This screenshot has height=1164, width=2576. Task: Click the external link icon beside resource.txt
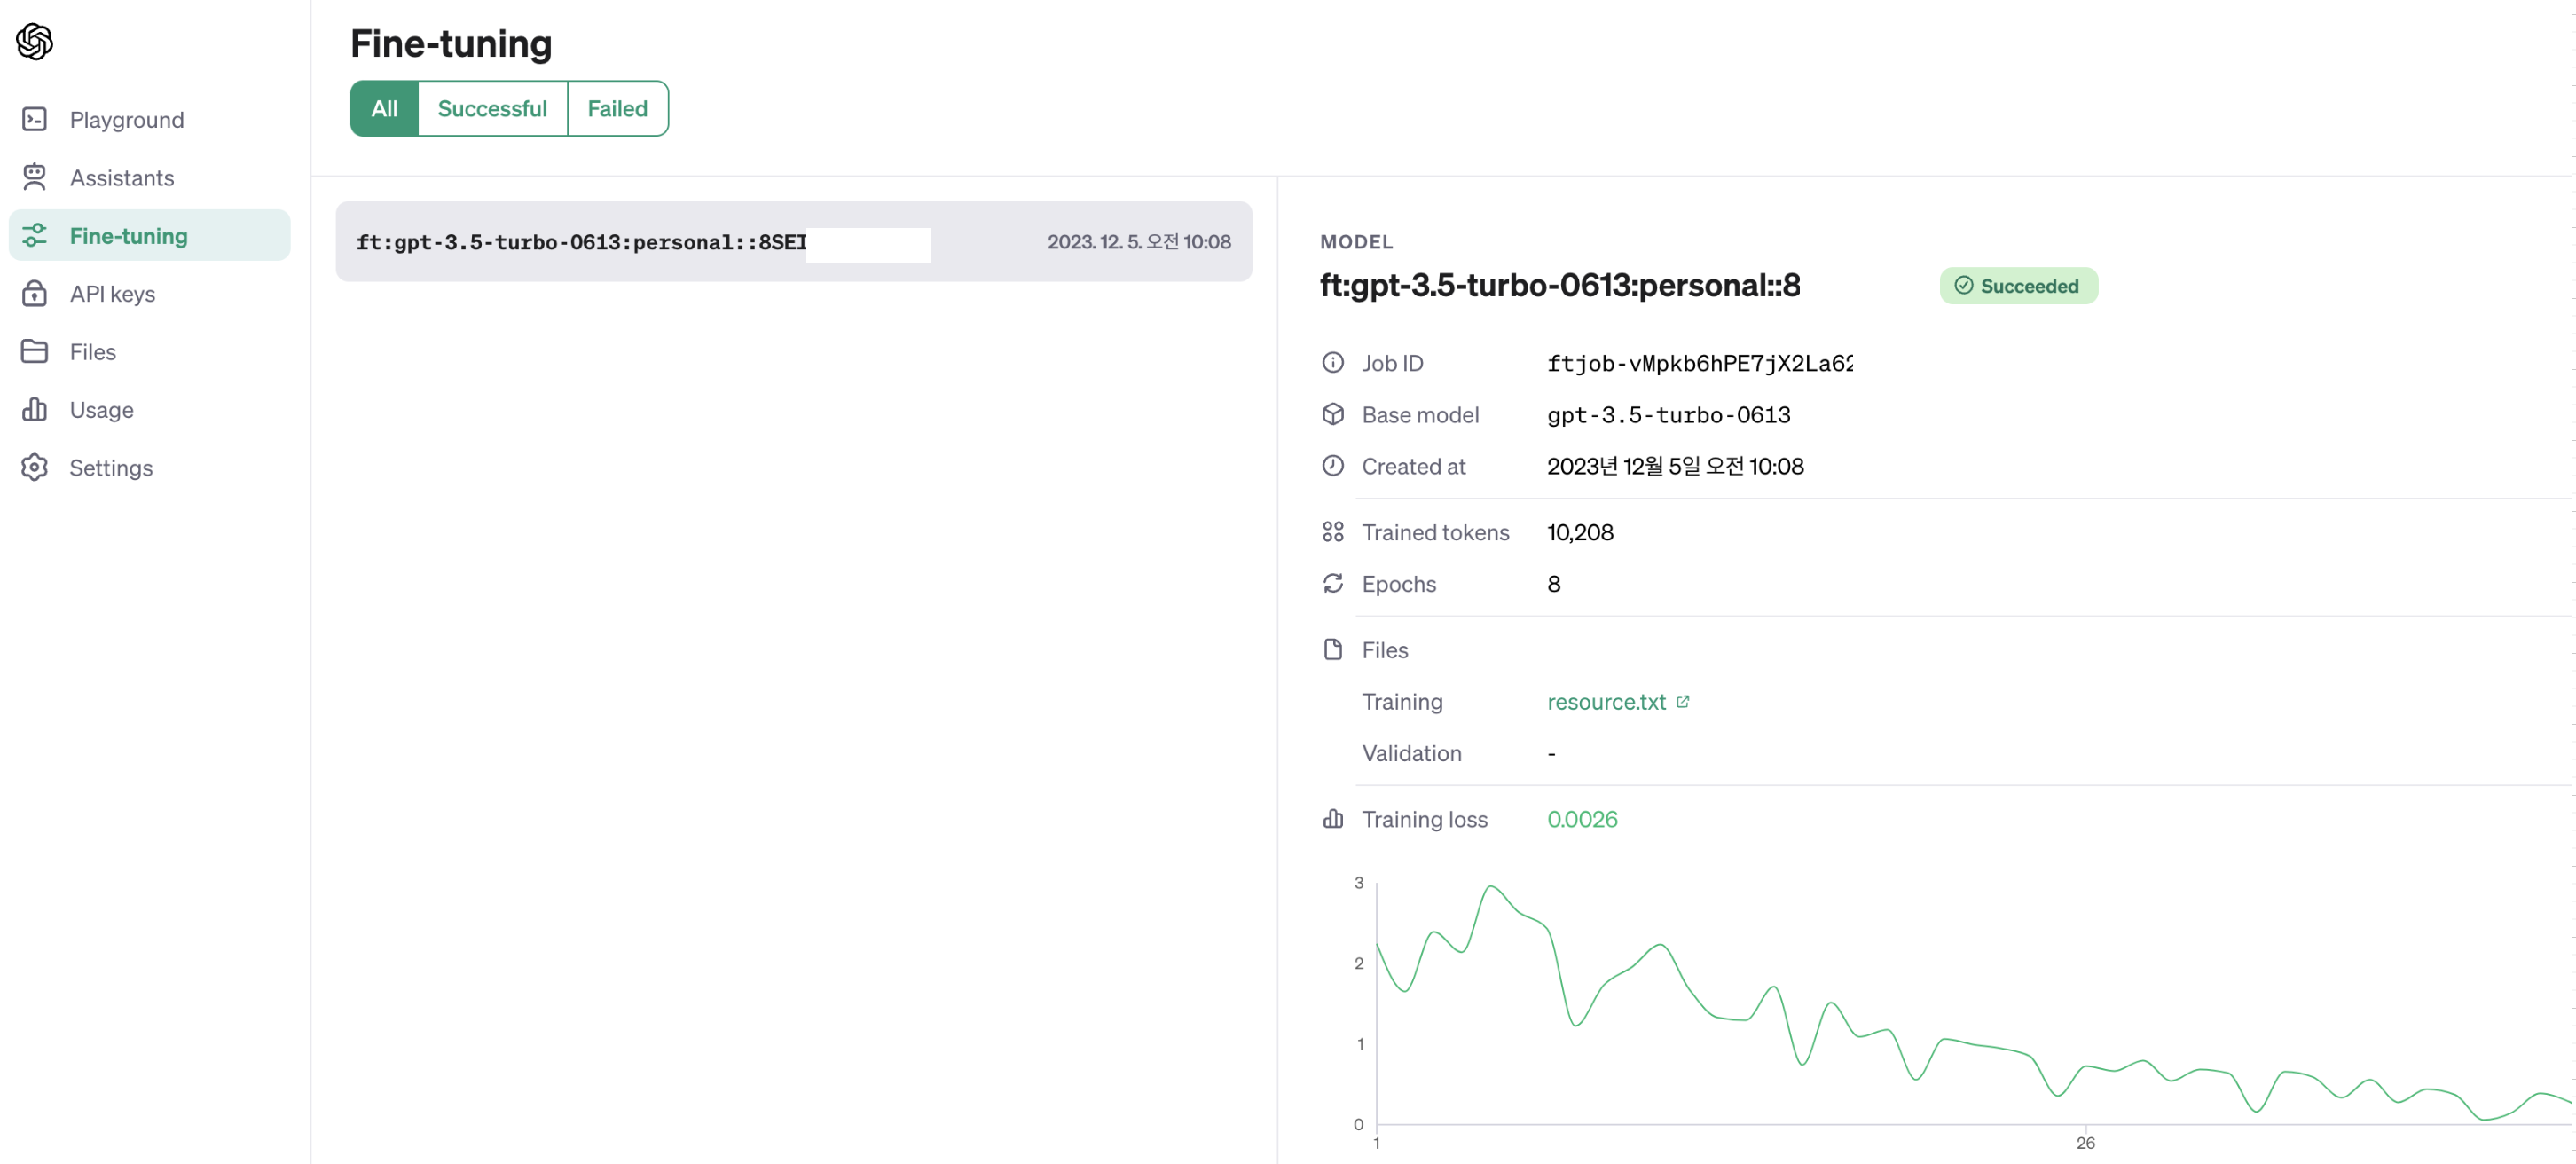click(1683, 701)
